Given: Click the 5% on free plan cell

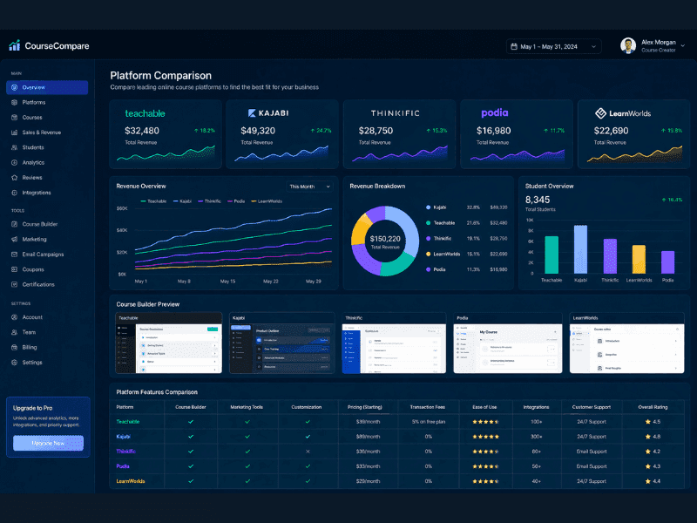Looking at the screenshot, I should 428,422.
